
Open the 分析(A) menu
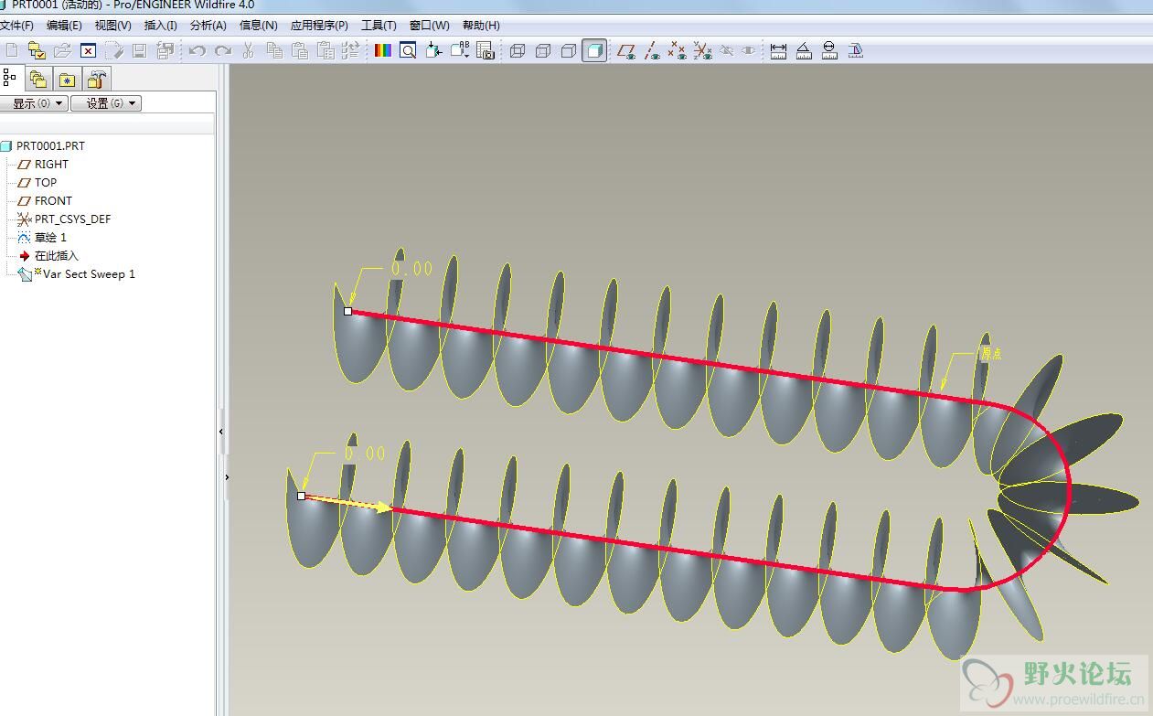tap(208, 26)
